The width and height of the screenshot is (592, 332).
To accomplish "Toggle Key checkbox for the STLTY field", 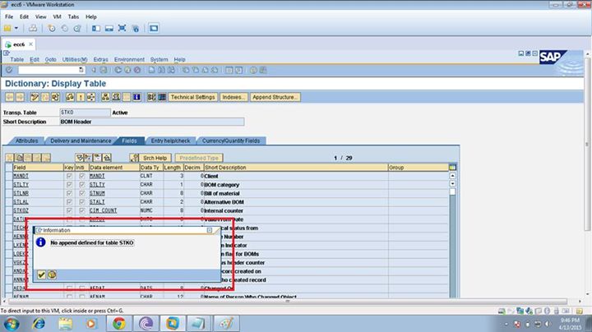I will (69, 184).
